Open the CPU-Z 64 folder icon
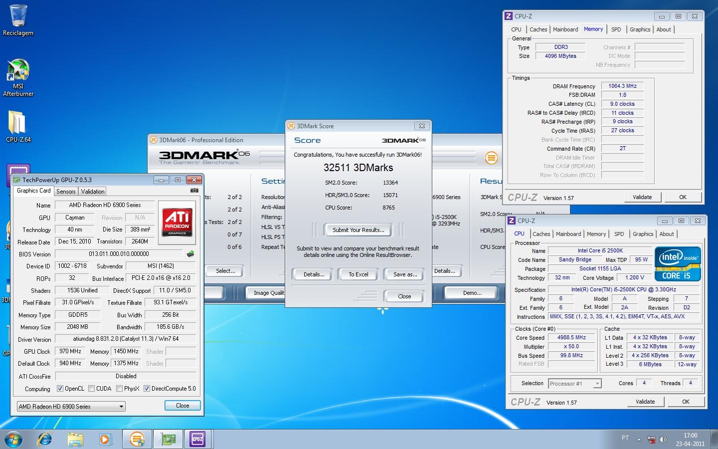 18,126
